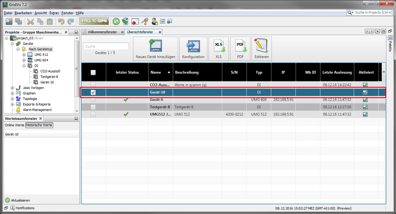
Task: Switch to the Willkommensfenster tab
Action: 102,32
